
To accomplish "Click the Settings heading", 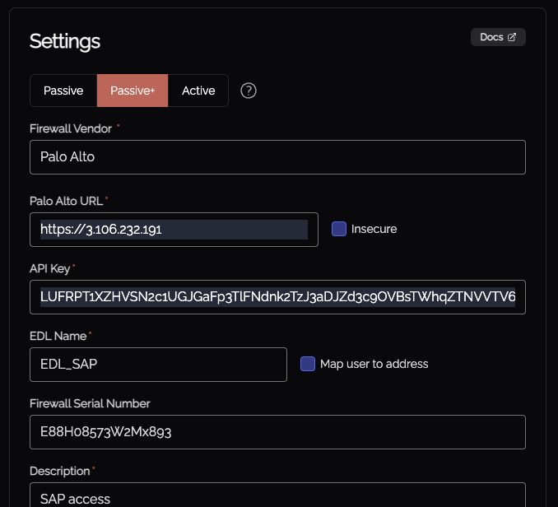I will click(x=65, y=41).
